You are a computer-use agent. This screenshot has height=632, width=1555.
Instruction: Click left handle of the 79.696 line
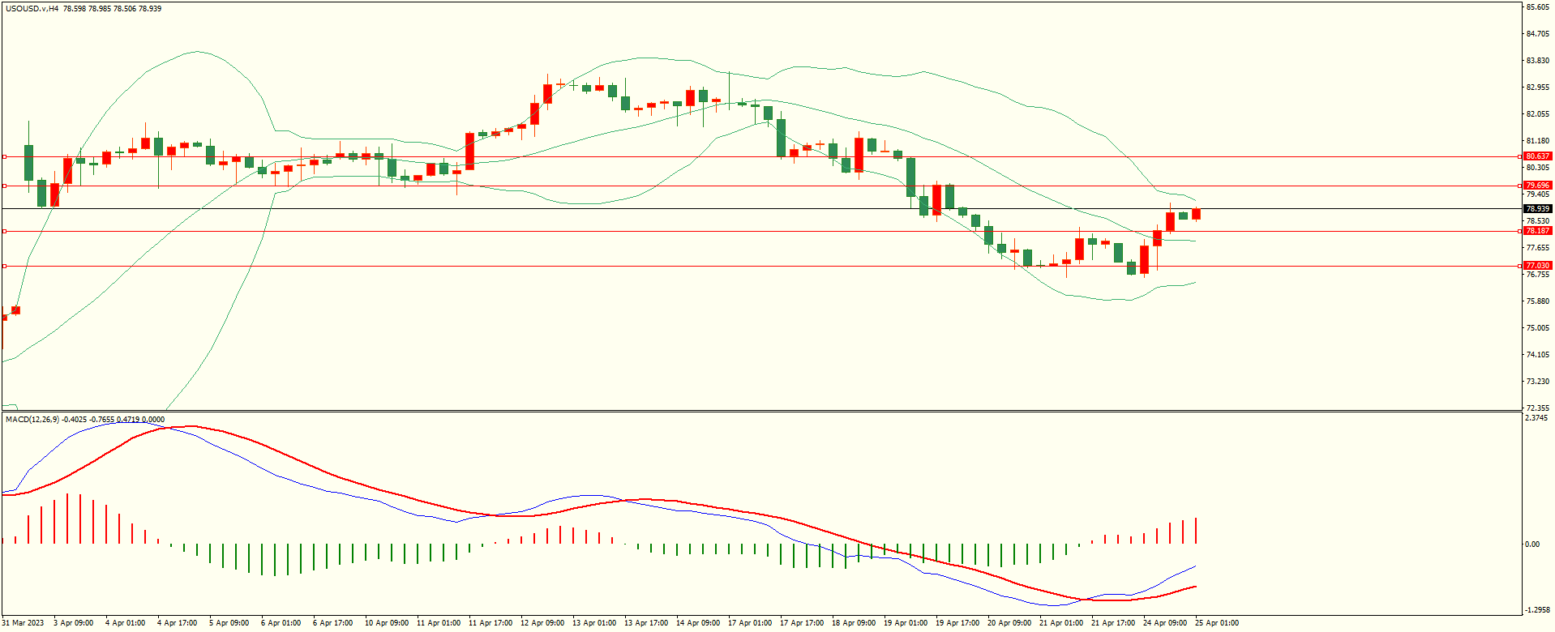click(4, 186)
